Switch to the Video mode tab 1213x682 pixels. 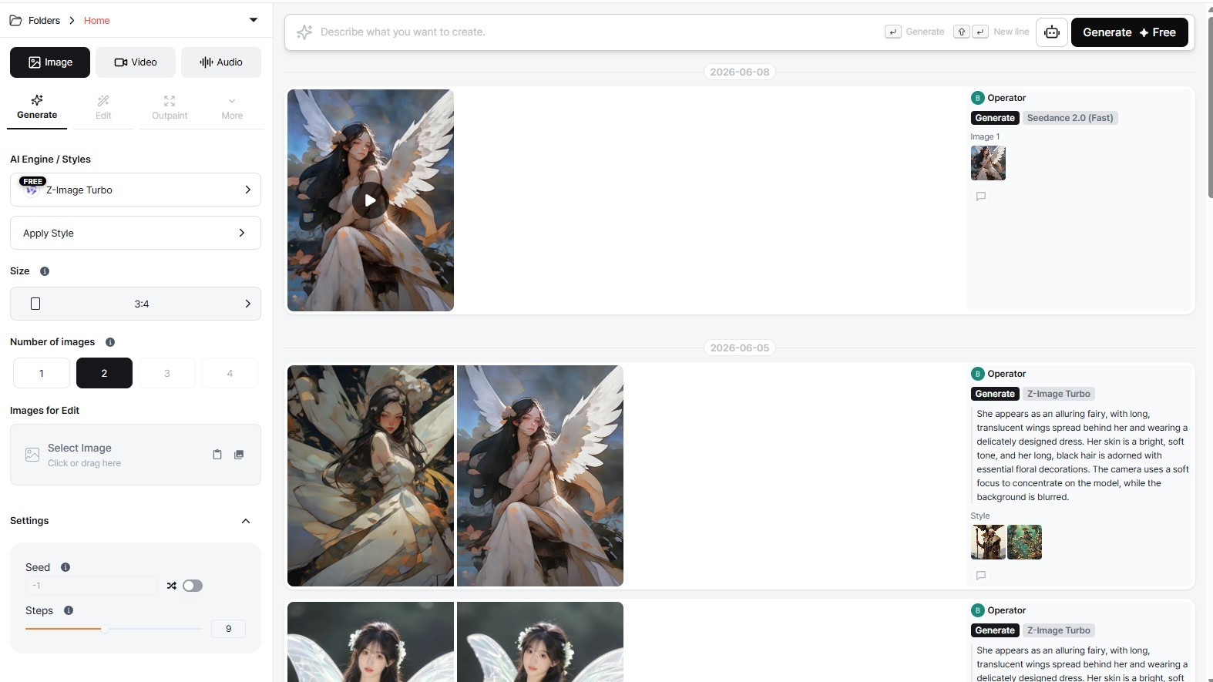point(136,62)
